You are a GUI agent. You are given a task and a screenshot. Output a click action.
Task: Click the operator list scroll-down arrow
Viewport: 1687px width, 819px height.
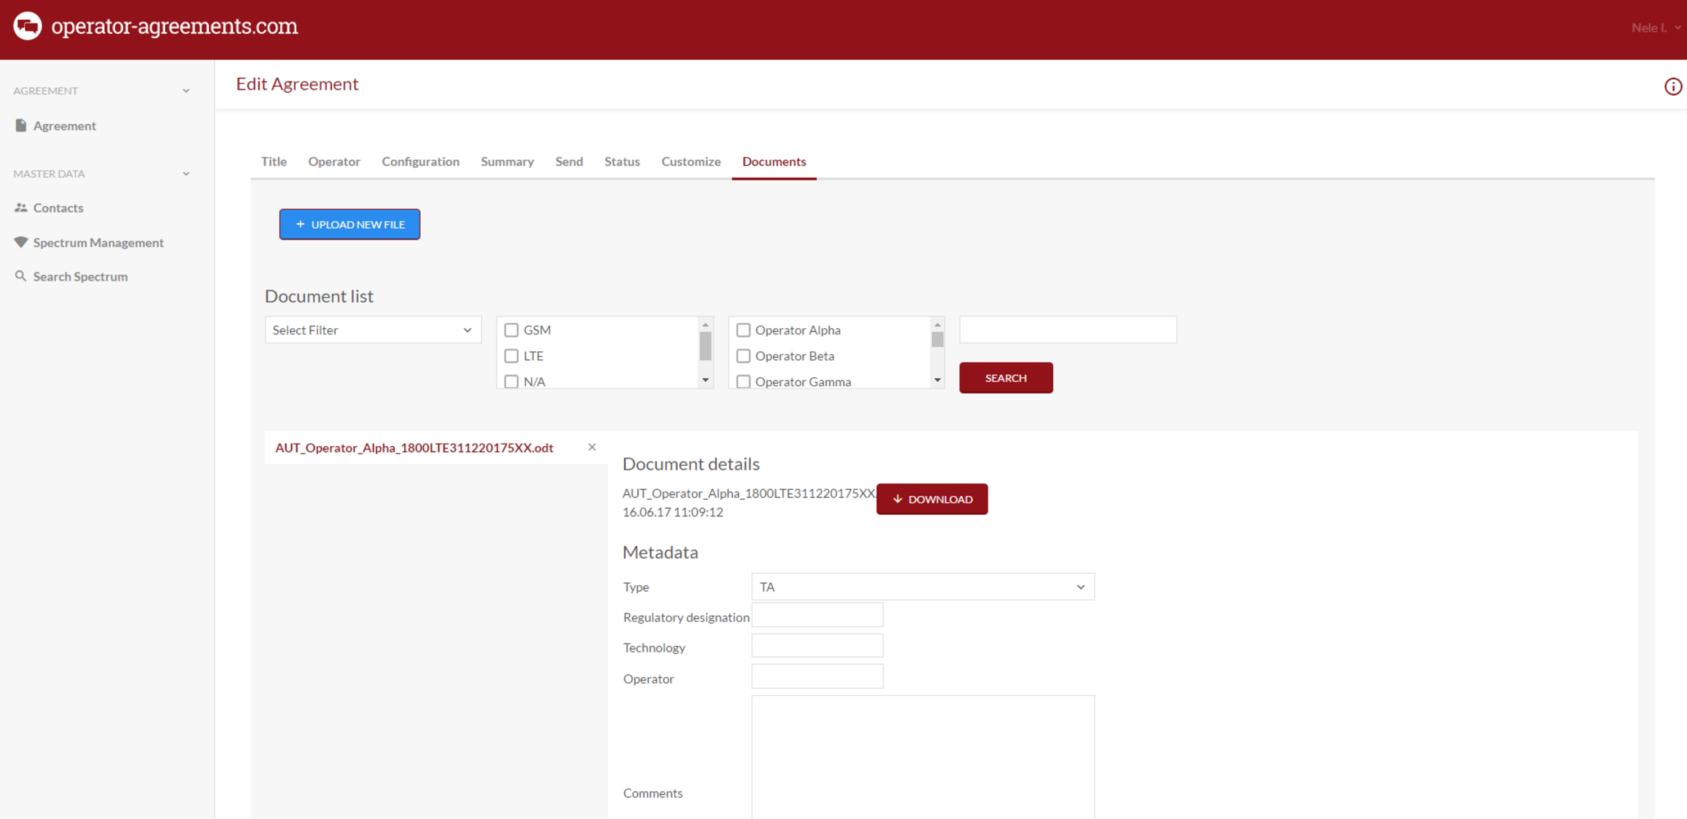pyautogui.click(x=937, y=380)
